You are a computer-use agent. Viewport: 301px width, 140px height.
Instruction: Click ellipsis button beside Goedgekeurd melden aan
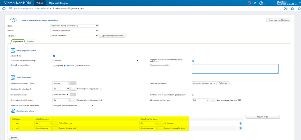point(73,100)
